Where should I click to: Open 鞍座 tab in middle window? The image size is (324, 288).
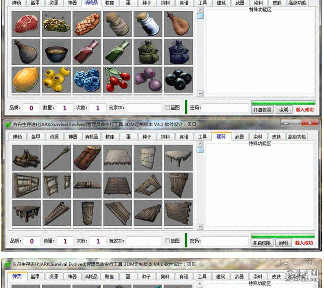[110, 137]
